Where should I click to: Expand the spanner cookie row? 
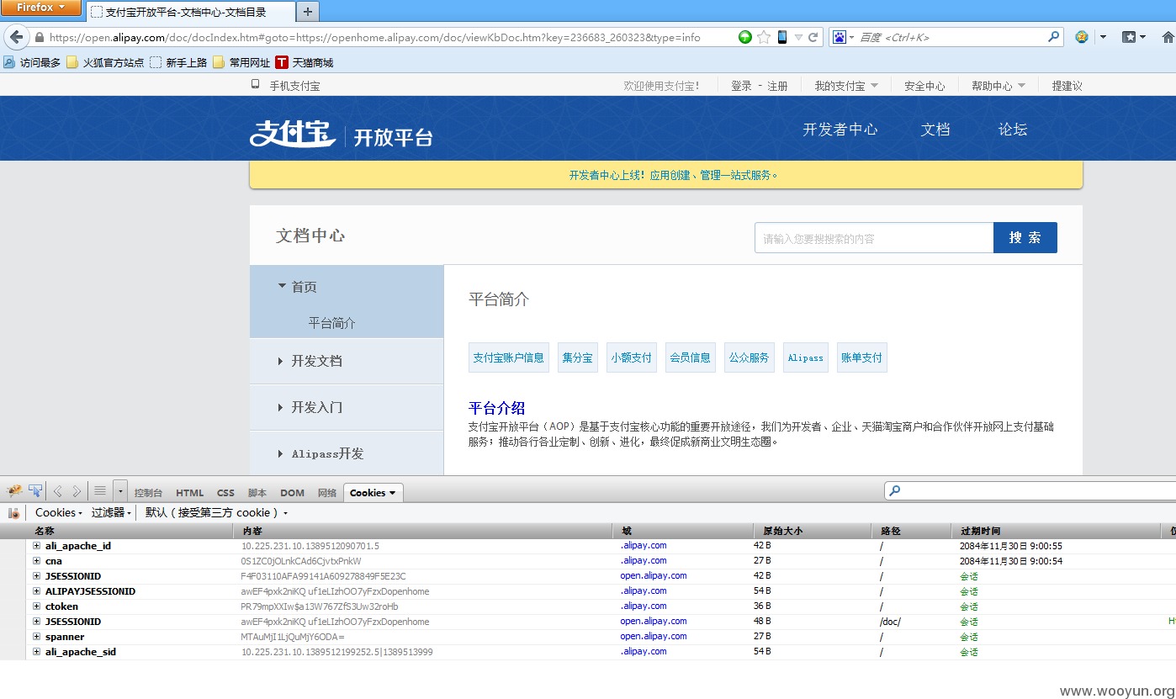click(36, 637)
